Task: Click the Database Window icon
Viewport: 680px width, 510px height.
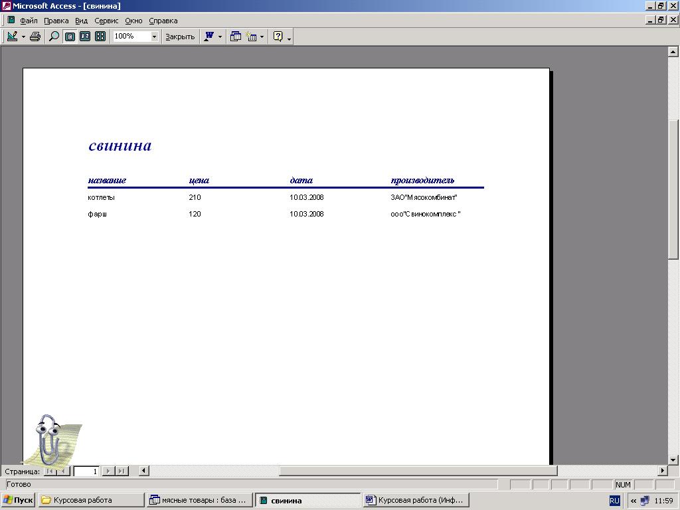Action: 236,37
